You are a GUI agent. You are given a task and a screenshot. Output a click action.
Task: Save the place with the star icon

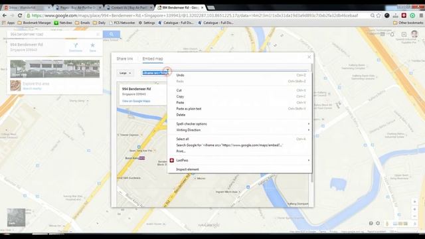click(93, 47)
